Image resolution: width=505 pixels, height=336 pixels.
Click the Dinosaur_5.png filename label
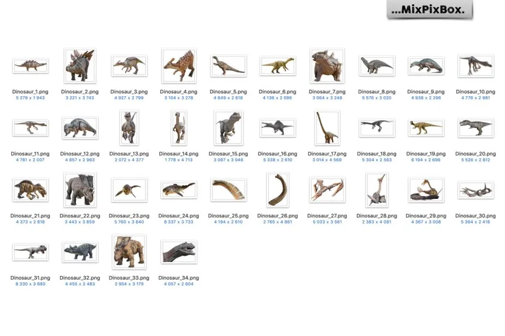pos(228,91)
